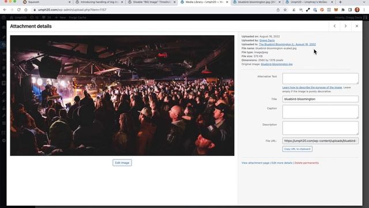Switch to the bluebird-bloomington.jpg browser tab
Viewport: 369px width, 208px height.
click(257, 2)
